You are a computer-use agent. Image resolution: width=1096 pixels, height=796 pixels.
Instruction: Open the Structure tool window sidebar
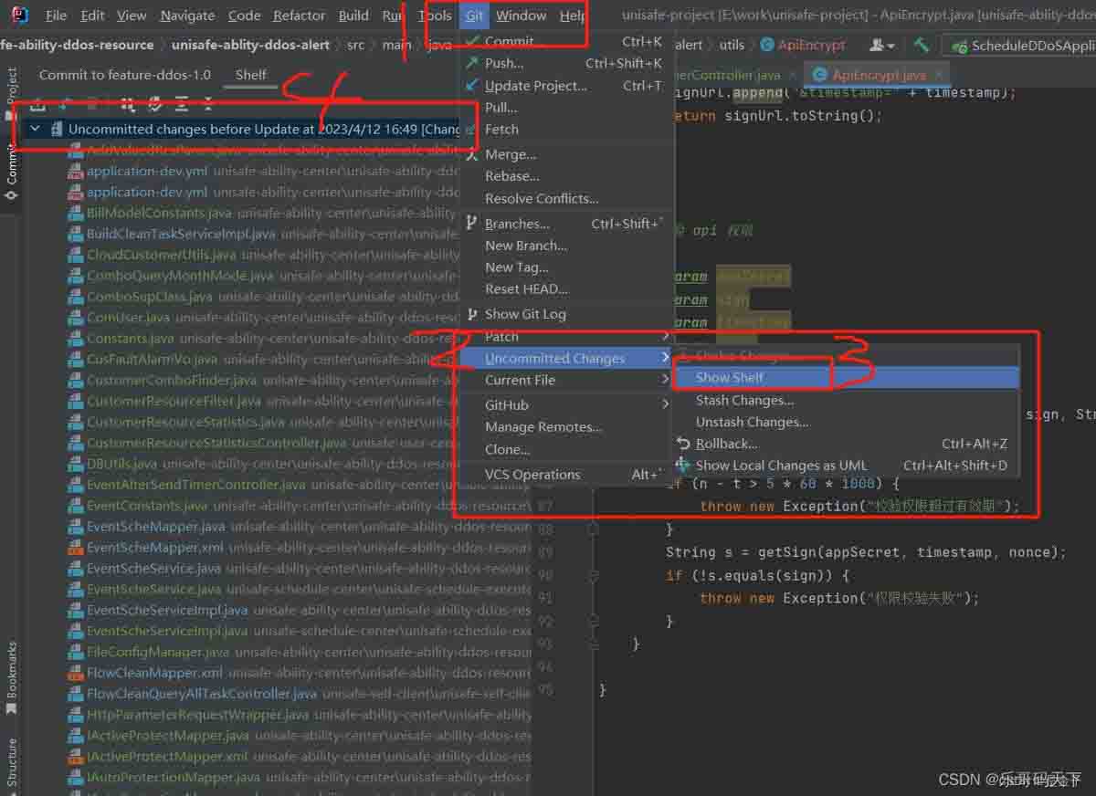click(12, 761)
